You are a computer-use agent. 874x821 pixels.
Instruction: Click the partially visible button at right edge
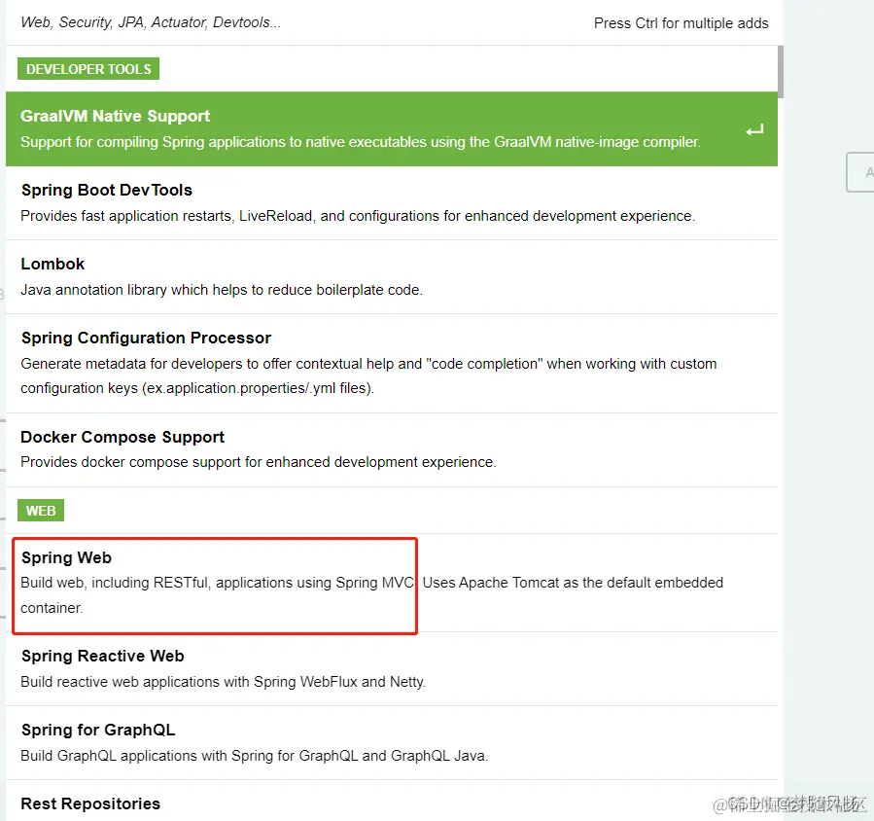(860, 172)
